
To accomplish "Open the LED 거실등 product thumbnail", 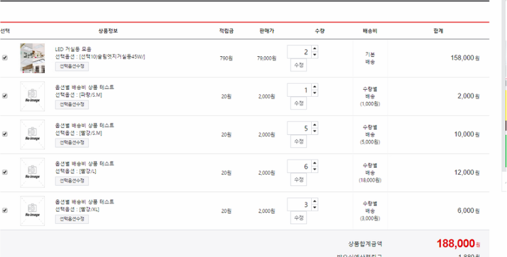I will 32,58.
